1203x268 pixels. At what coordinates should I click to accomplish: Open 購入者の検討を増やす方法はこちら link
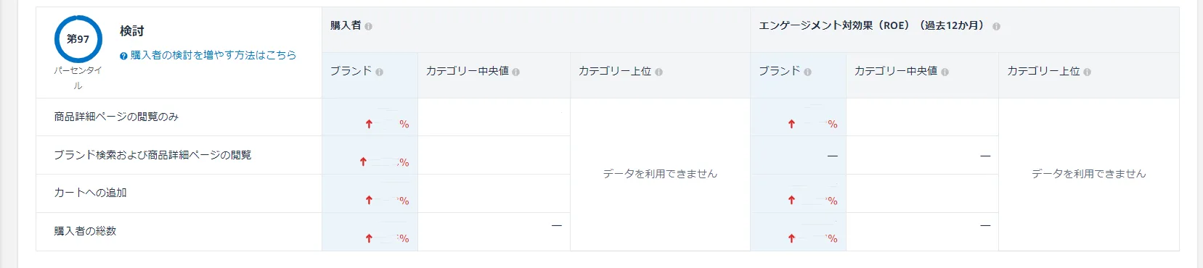point(213,55)
